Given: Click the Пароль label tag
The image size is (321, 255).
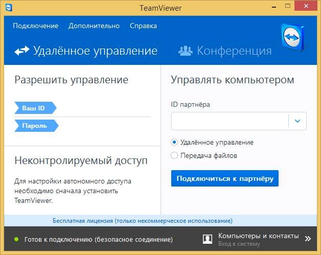Looking at the screenshot, I should click(36, 126).
